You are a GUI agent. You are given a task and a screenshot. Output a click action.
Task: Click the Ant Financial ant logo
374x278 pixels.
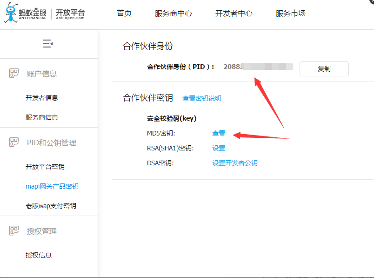pos(11,13)
